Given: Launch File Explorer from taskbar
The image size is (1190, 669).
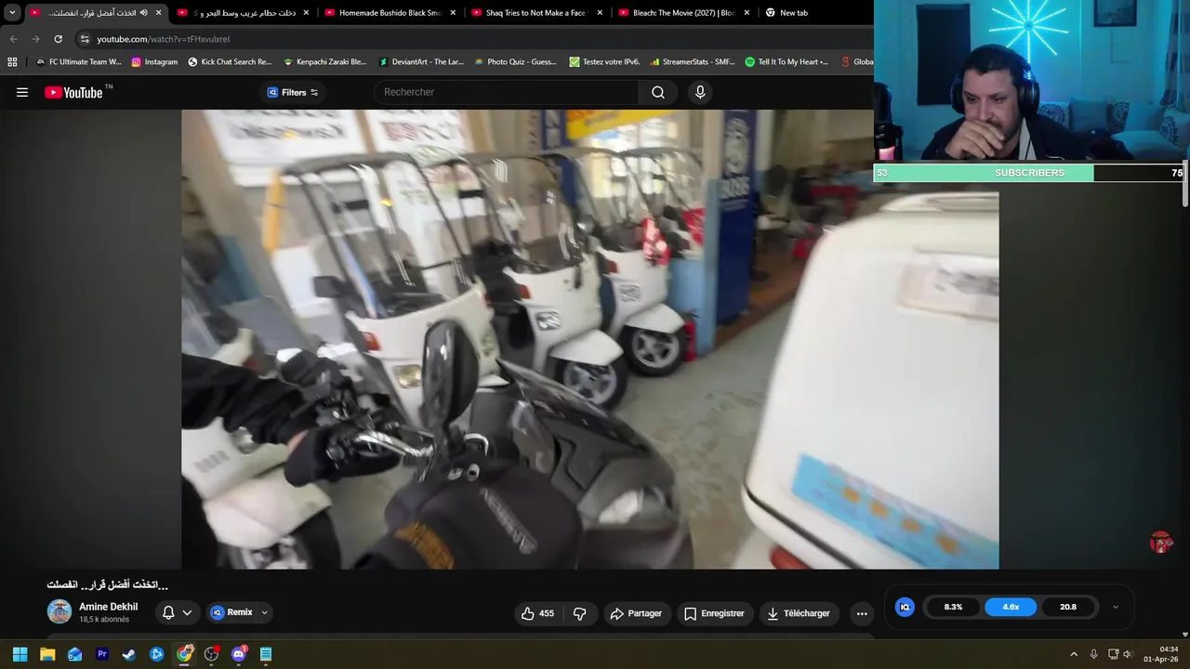Looking at the screenshot, I should point(47,654).
